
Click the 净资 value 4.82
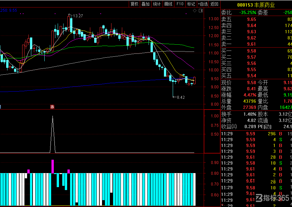pos(252,120)
